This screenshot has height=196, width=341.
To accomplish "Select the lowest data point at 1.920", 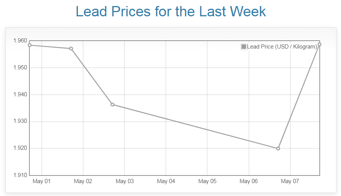I will tap(278, 149).
